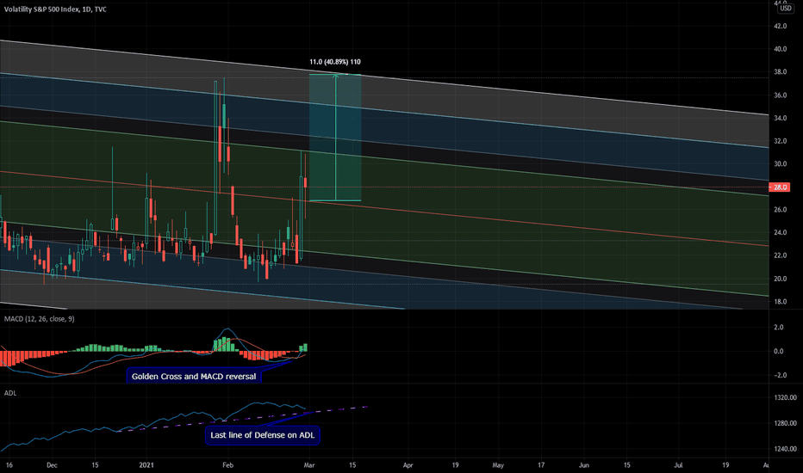Screen dimensions: 803x473
Task: Select the 'Golden Cross and MACD reversal' annotation
Action: tap(194, 377)
